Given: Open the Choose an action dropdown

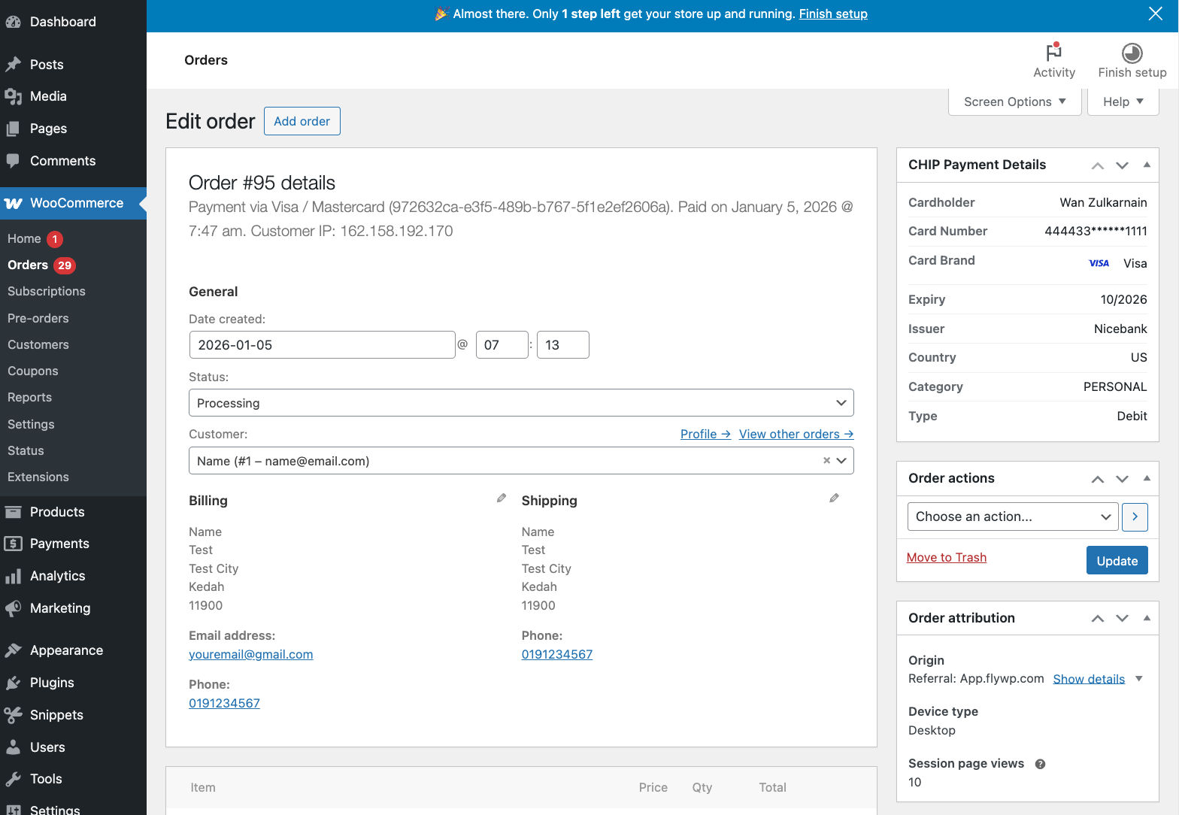Looking at the screenshot, I should click(x=1012, y=517).
